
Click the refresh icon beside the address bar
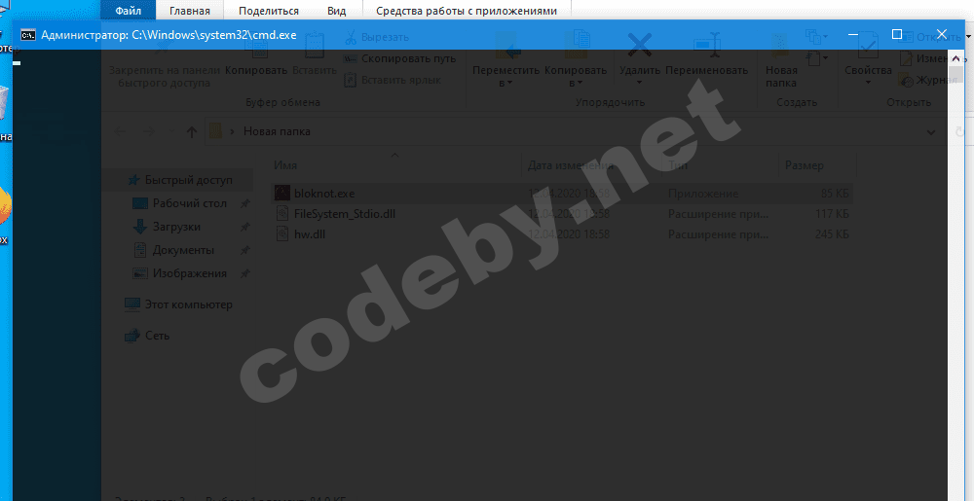coord(959,132)
